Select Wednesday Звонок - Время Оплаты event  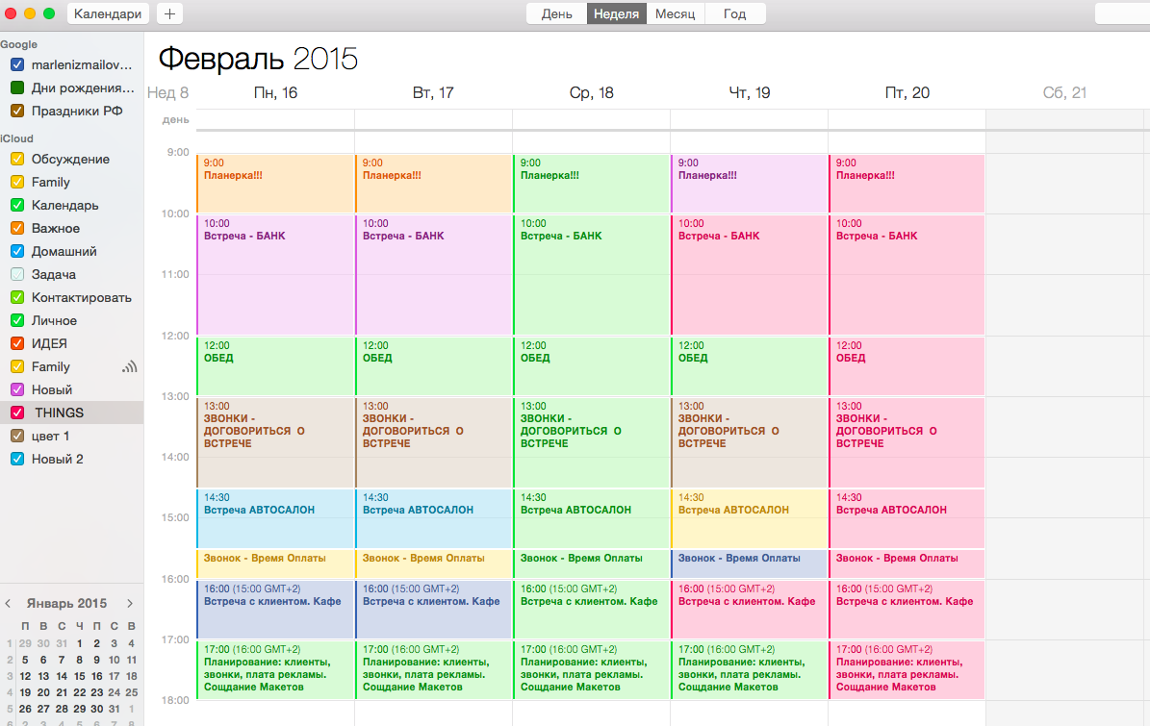click(591, 564)
